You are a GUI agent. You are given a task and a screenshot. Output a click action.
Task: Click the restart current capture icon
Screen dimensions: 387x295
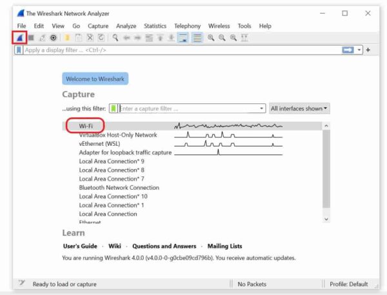pos(42,38)
